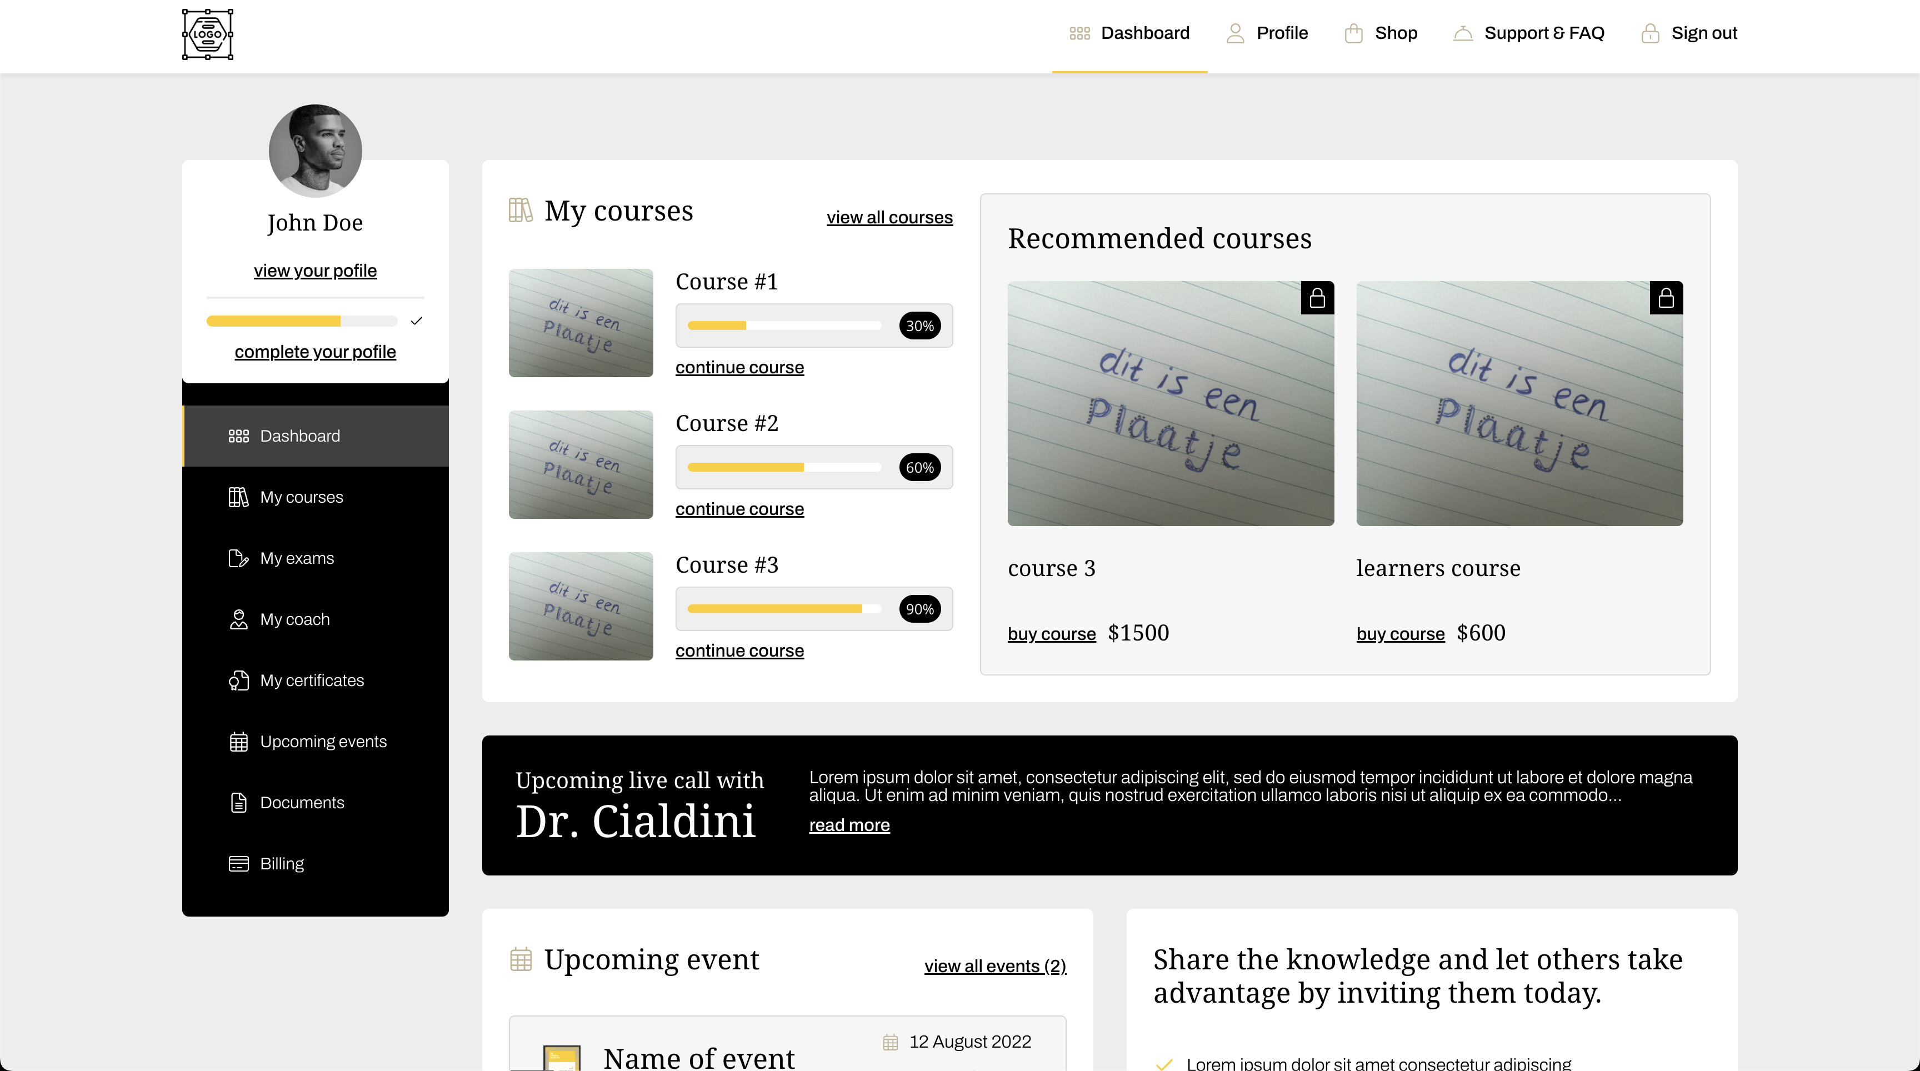Click view all courses link
The height and width of the screenshot is (1071, 1920).
(889, 218)
